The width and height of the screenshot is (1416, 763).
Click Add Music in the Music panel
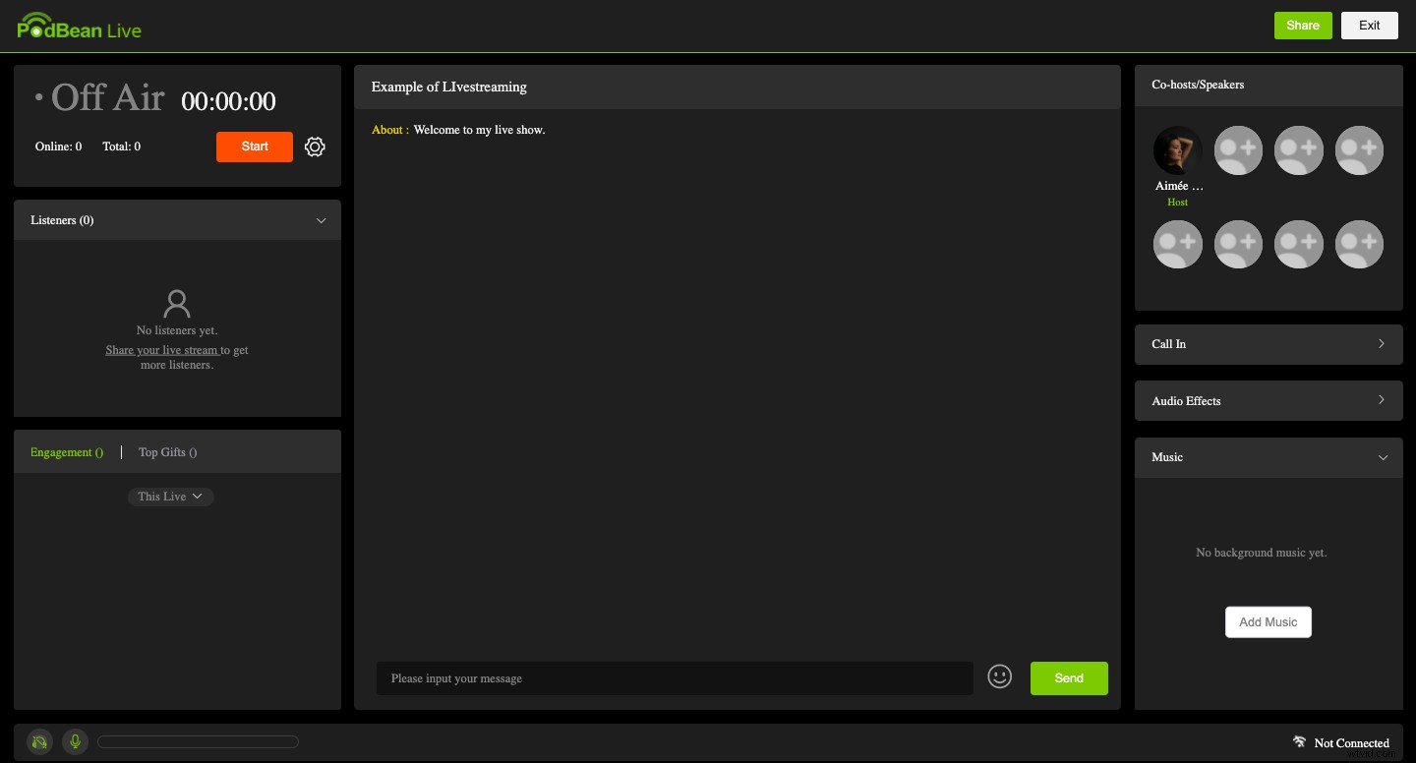pos(1268,621)
